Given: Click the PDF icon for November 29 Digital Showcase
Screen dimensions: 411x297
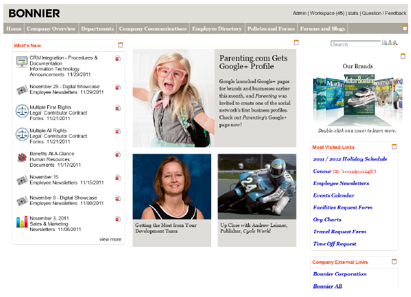Looking at the screenshot, I should pos(118,87).
